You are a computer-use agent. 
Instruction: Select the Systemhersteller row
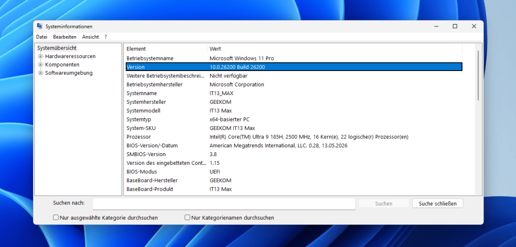[x=294, y=102]
